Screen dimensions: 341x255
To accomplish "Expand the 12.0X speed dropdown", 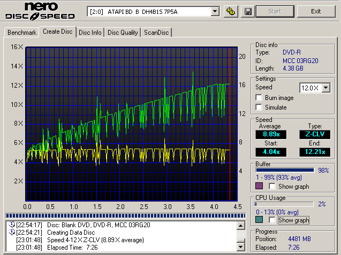I will (x=326, y=88).
